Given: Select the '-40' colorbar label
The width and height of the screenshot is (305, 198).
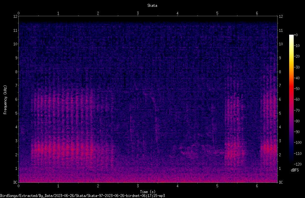Looking at the screenshot, I should (297, 78).
